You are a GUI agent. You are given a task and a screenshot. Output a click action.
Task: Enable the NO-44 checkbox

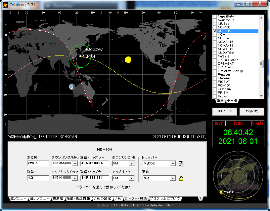[215, 35]
